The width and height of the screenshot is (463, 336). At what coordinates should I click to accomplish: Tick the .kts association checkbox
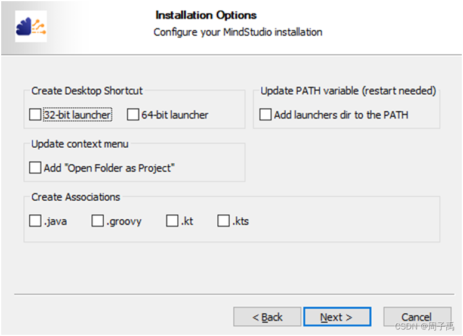point(224,220)
